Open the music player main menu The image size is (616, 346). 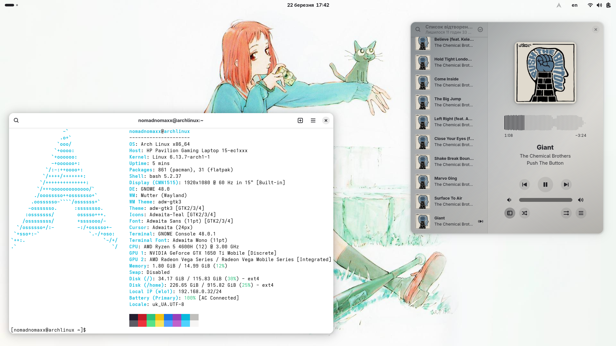[x=581, y=213]
